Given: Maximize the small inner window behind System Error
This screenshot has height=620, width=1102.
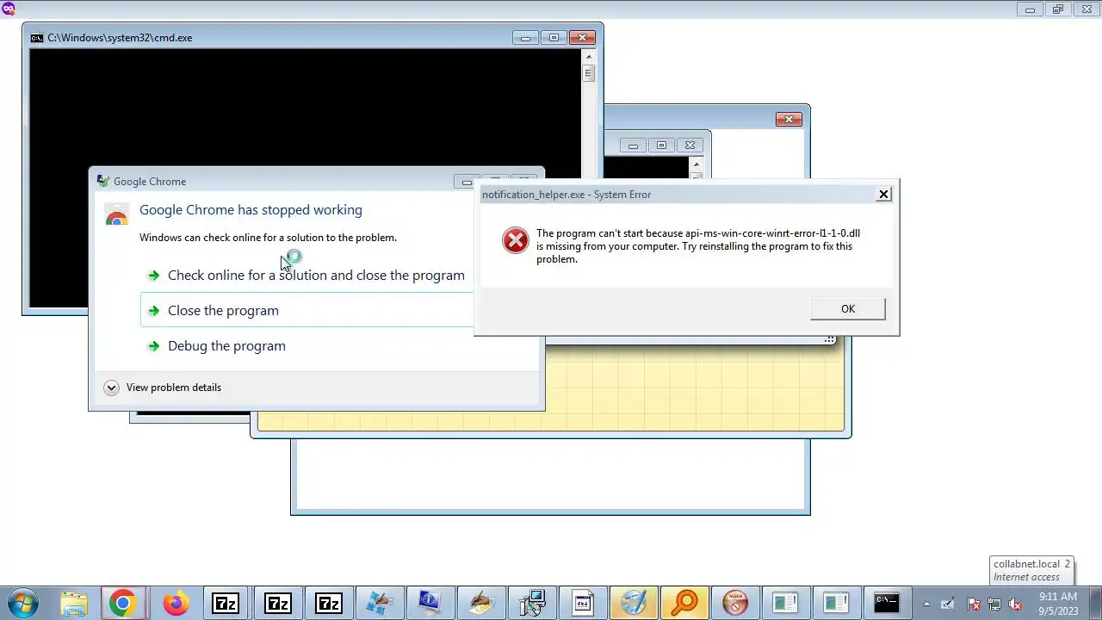Looking at the screenshot, I should coord(661,146).
